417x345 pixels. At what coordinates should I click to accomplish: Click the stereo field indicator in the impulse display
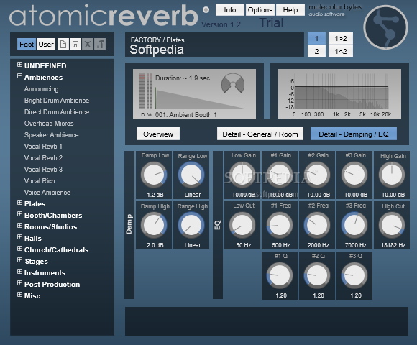(233, 83)
